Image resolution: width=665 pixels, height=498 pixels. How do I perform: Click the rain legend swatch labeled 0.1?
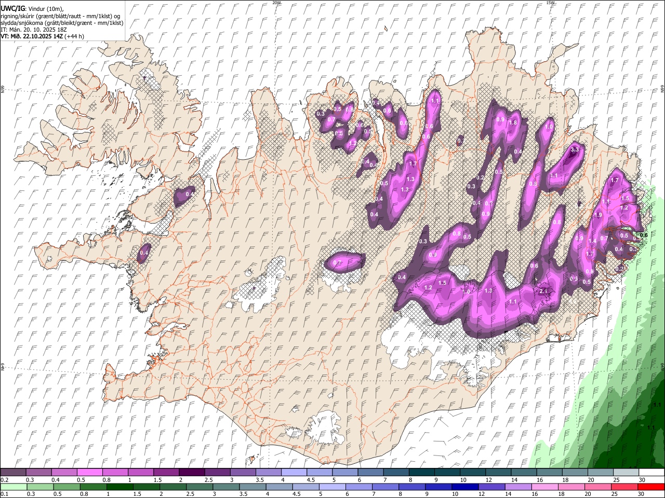[14, 487]
